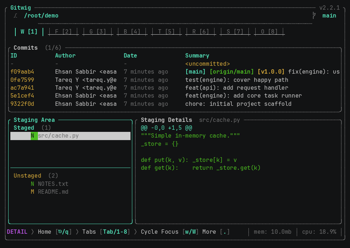Click the N status marker of NOTES.txt
Screen dimensions: 350x248
point(33,184)
